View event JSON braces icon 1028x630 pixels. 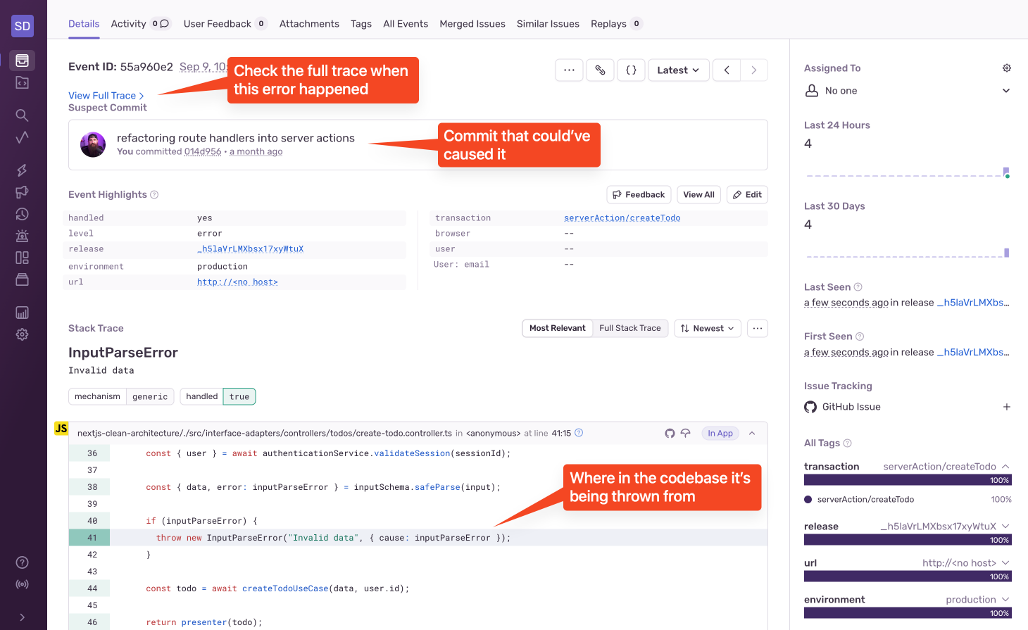click(x=632, y=70)
